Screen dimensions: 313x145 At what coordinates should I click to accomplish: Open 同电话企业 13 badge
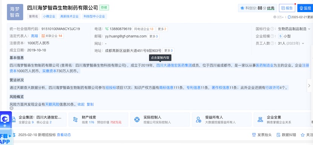[144, 29]
